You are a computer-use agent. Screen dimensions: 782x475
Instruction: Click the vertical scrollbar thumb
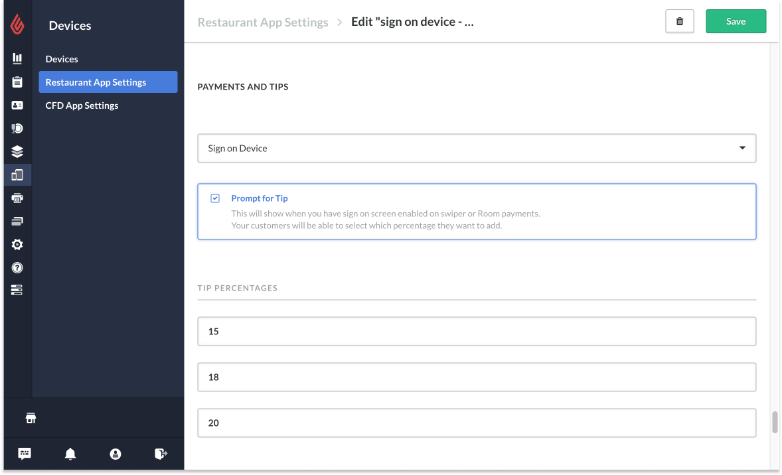click(775, 423)
